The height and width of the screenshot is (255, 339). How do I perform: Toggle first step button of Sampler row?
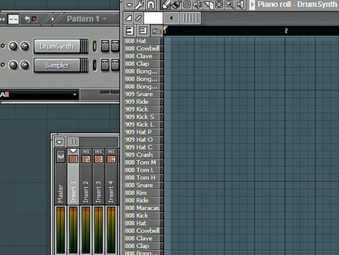[105, 65]
